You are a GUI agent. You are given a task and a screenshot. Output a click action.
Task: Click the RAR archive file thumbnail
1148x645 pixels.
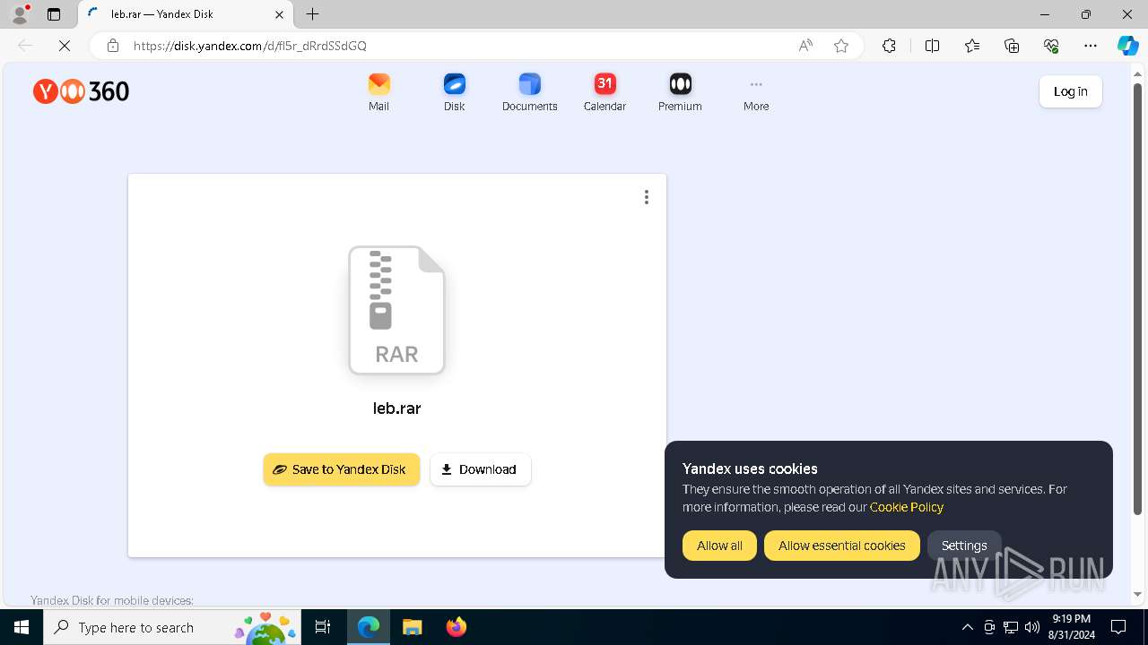click(x=396, y=310)
